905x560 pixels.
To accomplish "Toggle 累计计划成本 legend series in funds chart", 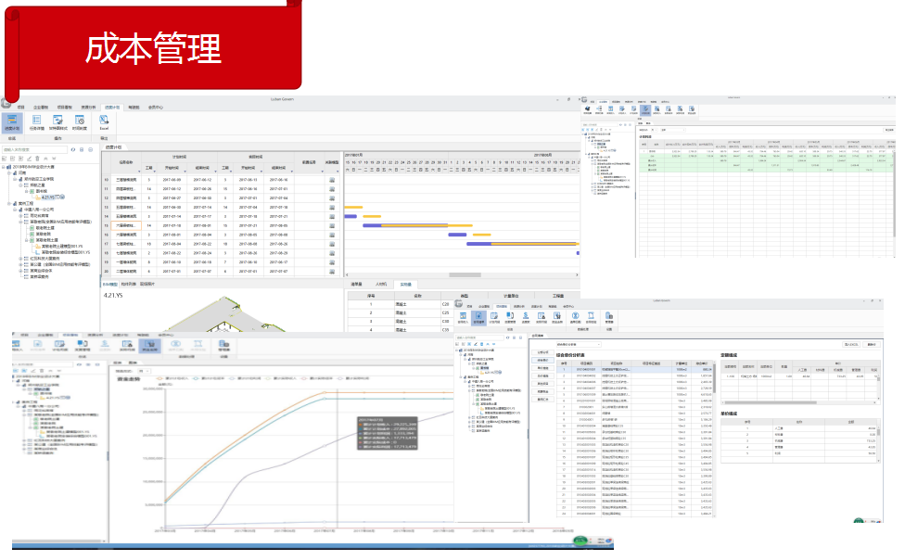I will point(209,378).
